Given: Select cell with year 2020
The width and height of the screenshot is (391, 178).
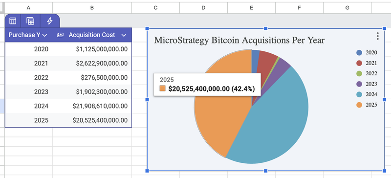Looking at the screenshot, I should pos(29,49).
